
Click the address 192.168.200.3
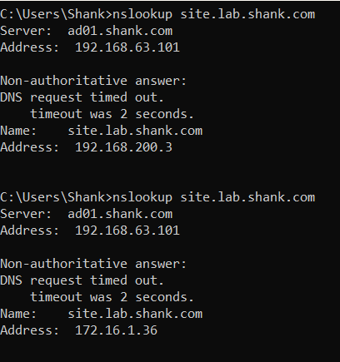coord(123,147)
